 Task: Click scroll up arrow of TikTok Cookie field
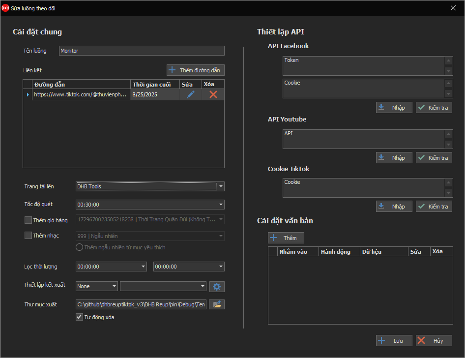coord(448,183)
